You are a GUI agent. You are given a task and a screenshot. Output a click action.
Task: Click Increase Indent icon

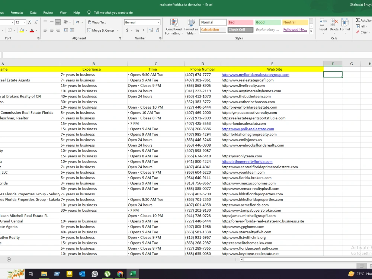(x=72, y=31)
